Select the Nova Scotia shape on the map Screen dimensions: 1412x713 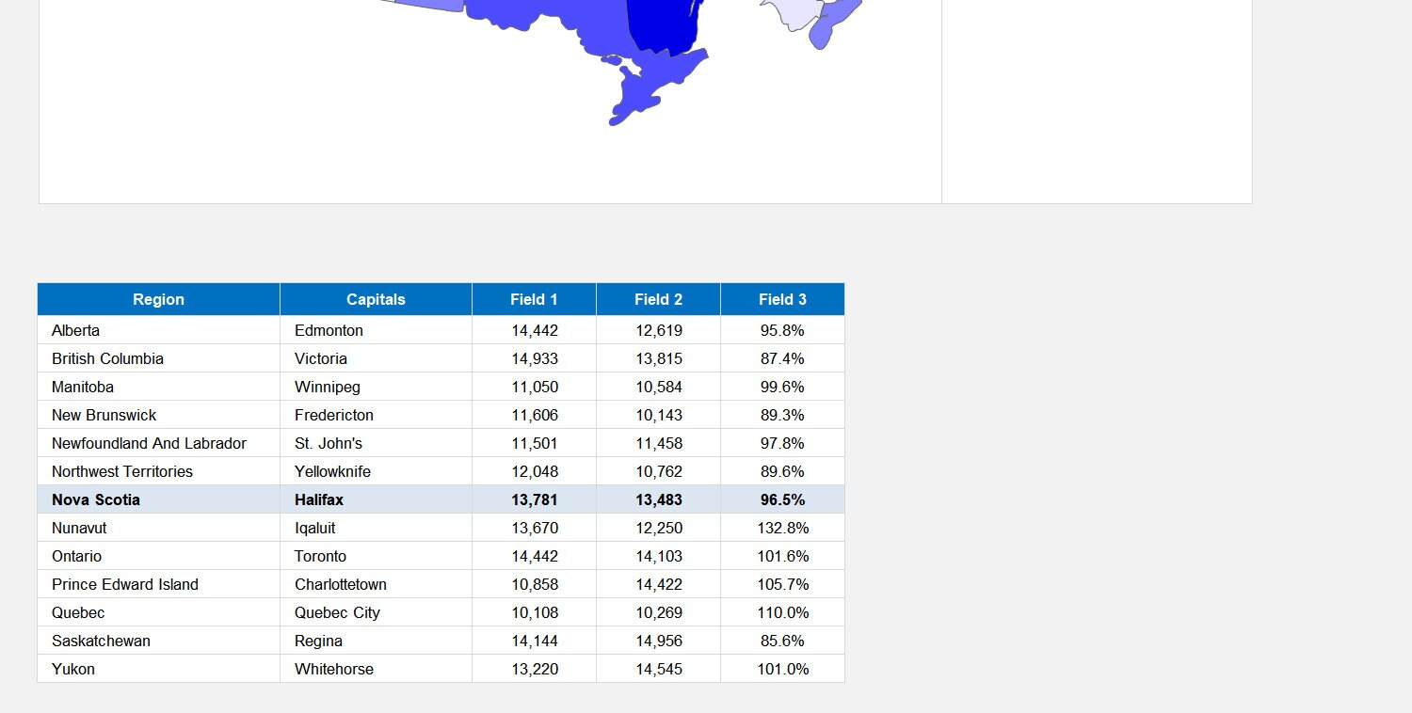click(x=821, y=36)
